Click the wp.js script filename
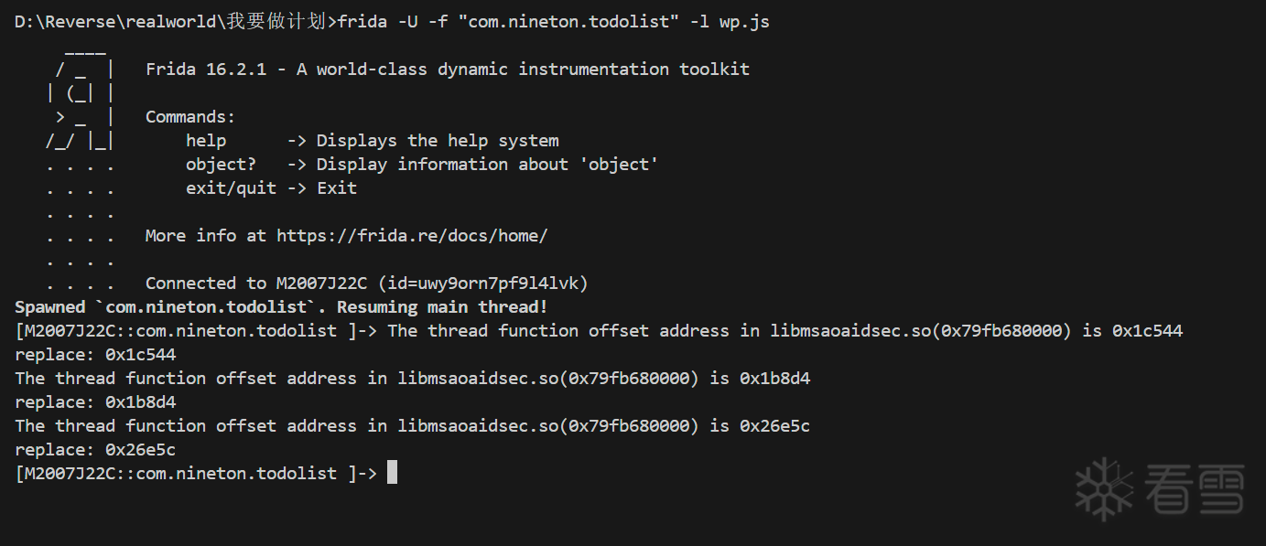Screen dimensions: 1266x546 (744, 22)
